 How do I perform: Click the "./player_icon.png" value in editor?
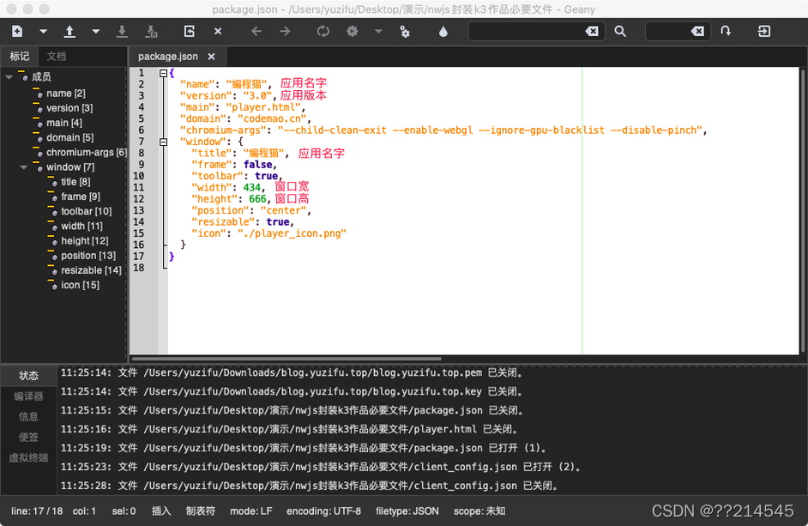tap(292, 233)
